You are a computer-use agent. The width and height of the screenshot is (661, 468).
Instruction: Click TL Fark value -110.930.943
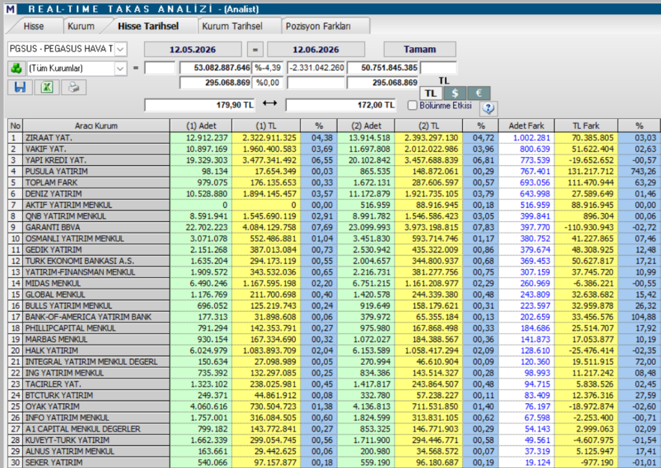[586, 227]
